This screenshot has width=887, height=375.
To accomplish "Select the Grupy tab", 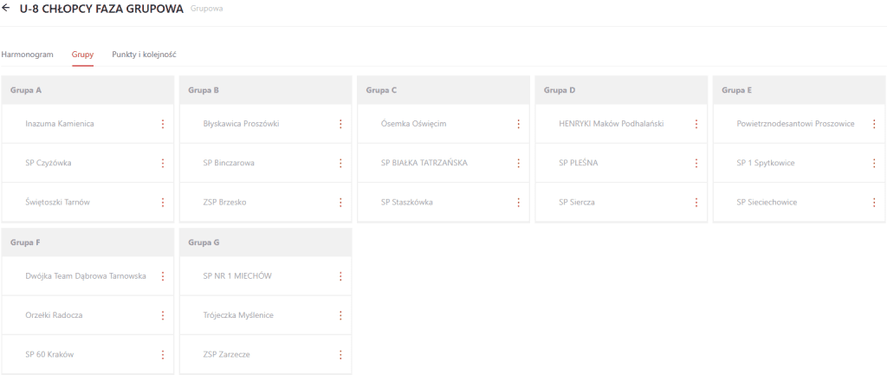I will pyautogui.click(x=82, y=54).
